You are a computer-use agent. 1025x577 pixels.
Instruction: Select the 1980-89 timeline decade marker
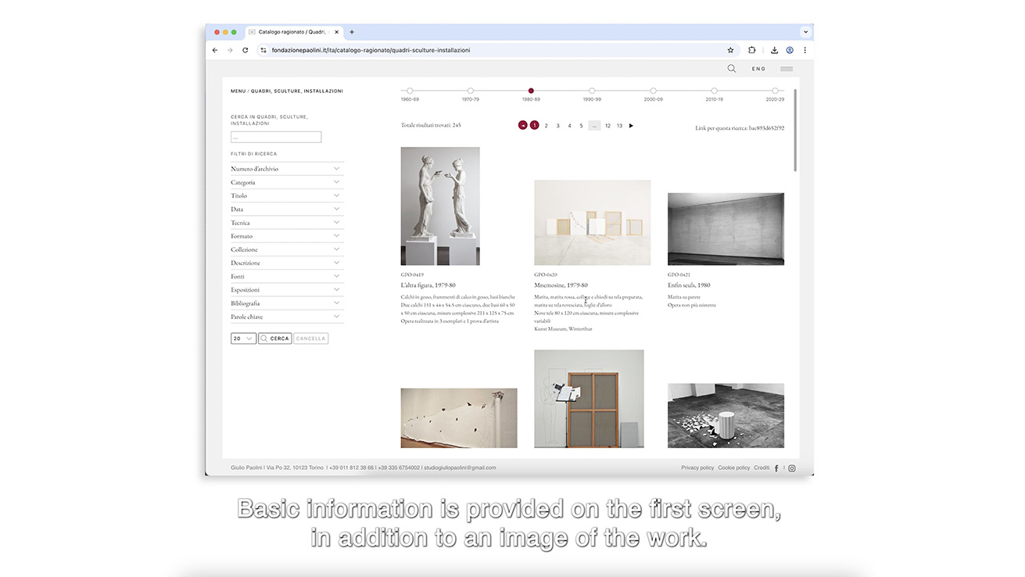coord(531,91)
